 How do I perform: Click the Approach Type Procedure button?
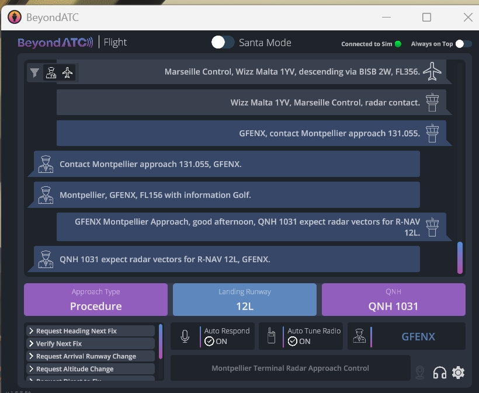[96, 300]
